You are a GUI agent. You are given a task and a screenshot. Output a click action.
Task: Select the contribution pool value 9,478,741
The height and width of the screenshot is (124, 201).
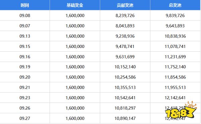125,46
